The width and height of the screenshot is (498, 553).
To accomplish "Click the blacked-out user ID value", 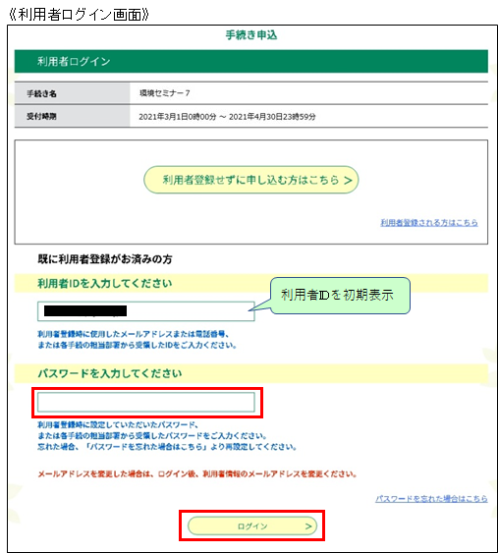I will 85,310.
